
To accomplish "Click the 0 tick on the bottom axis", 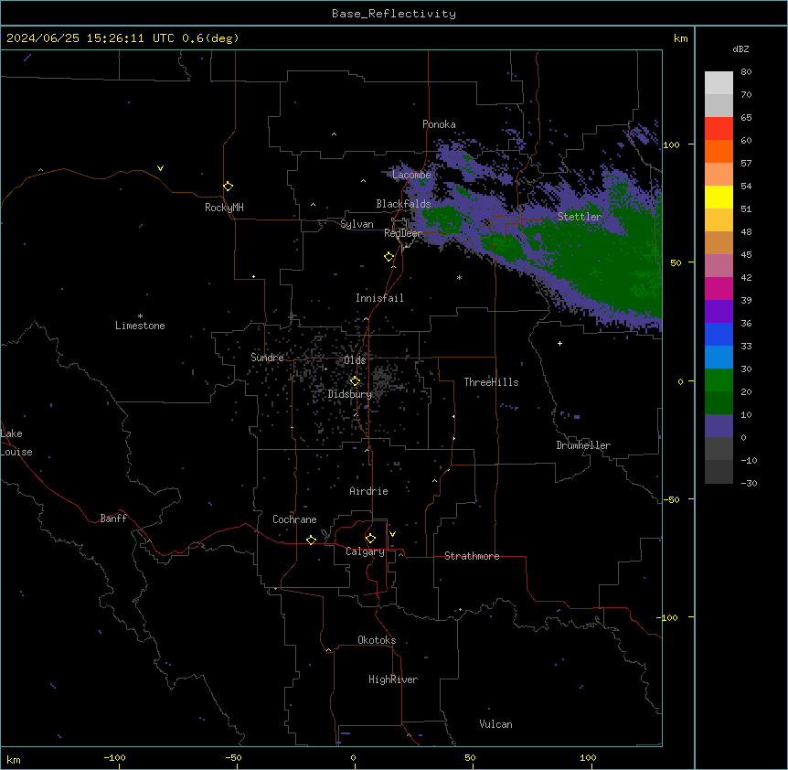I will (x=353, y=758).
